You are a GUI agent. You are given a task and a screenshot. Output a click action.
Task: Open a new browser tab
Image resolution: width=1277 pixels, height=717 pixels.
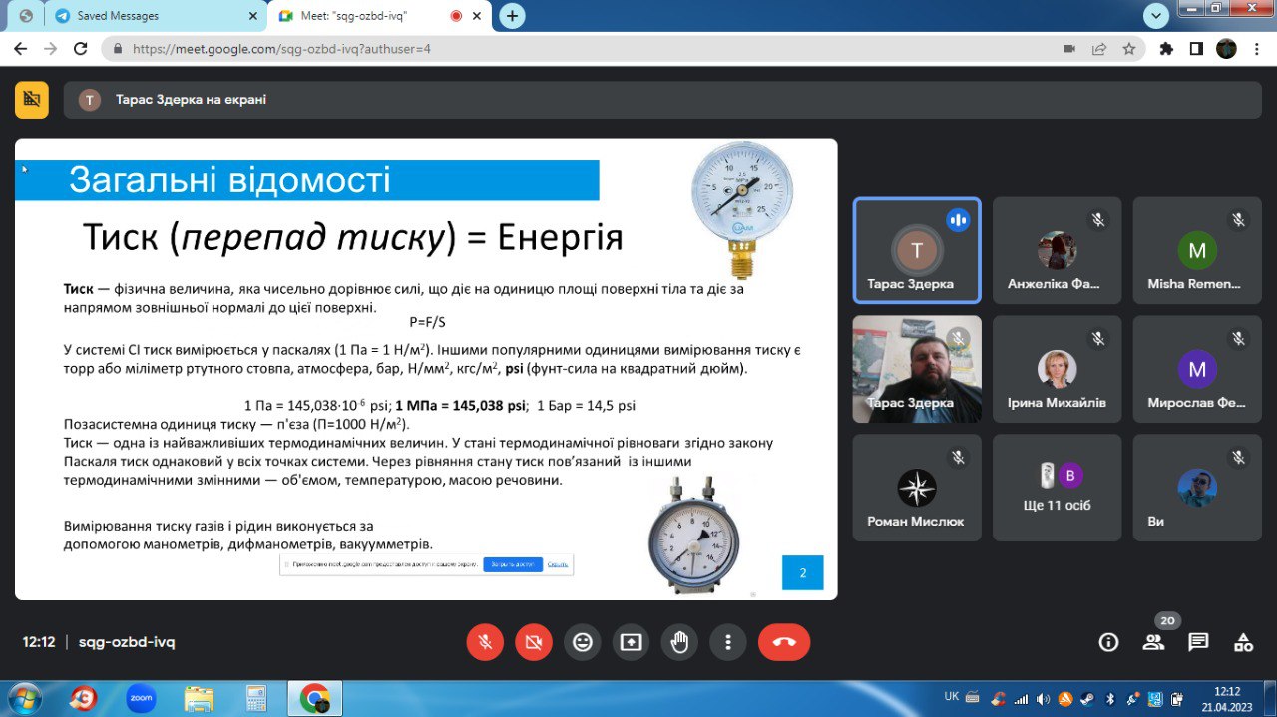512,16
